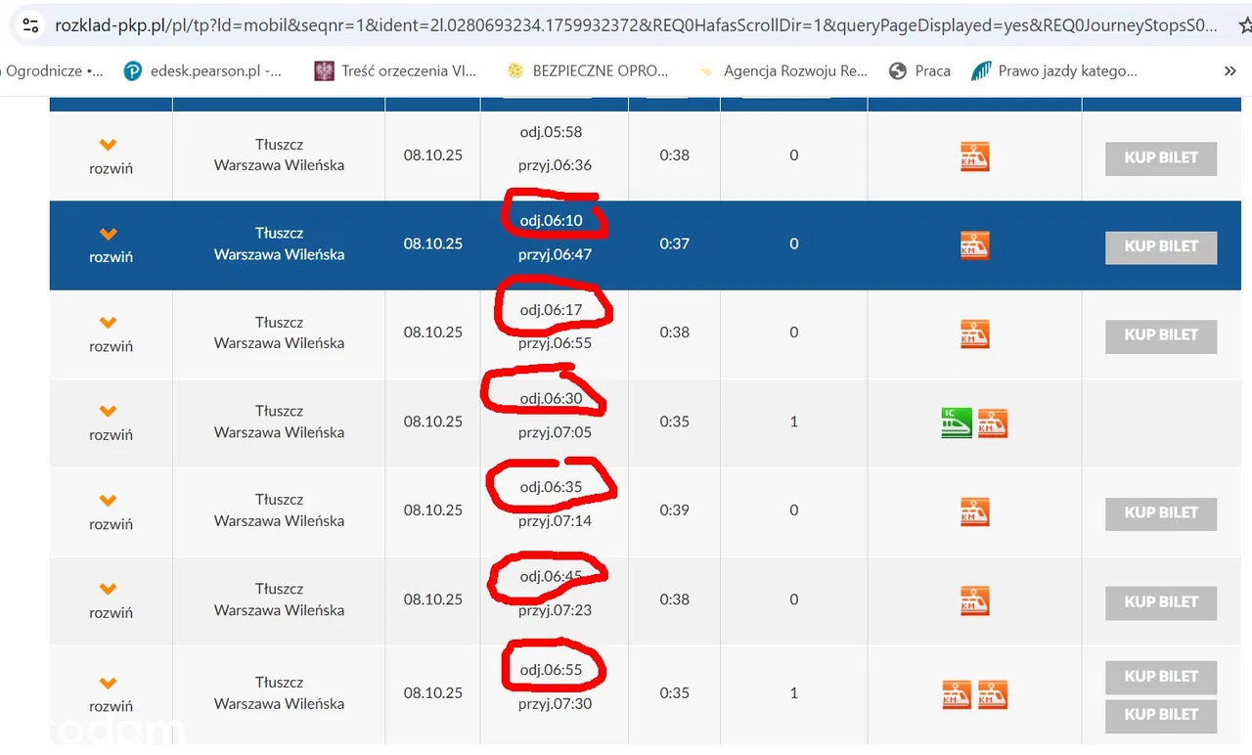This screenshot has height=755, width=1252.
Task: Open the Praca bookmark
Action: [919, 71]
